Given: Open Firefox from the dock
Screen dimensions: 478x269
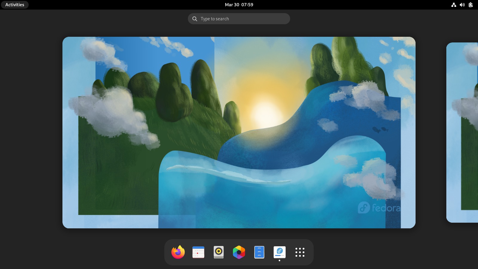Looking at the screenshot, I should pyautogui.click(x=178, y=252).
